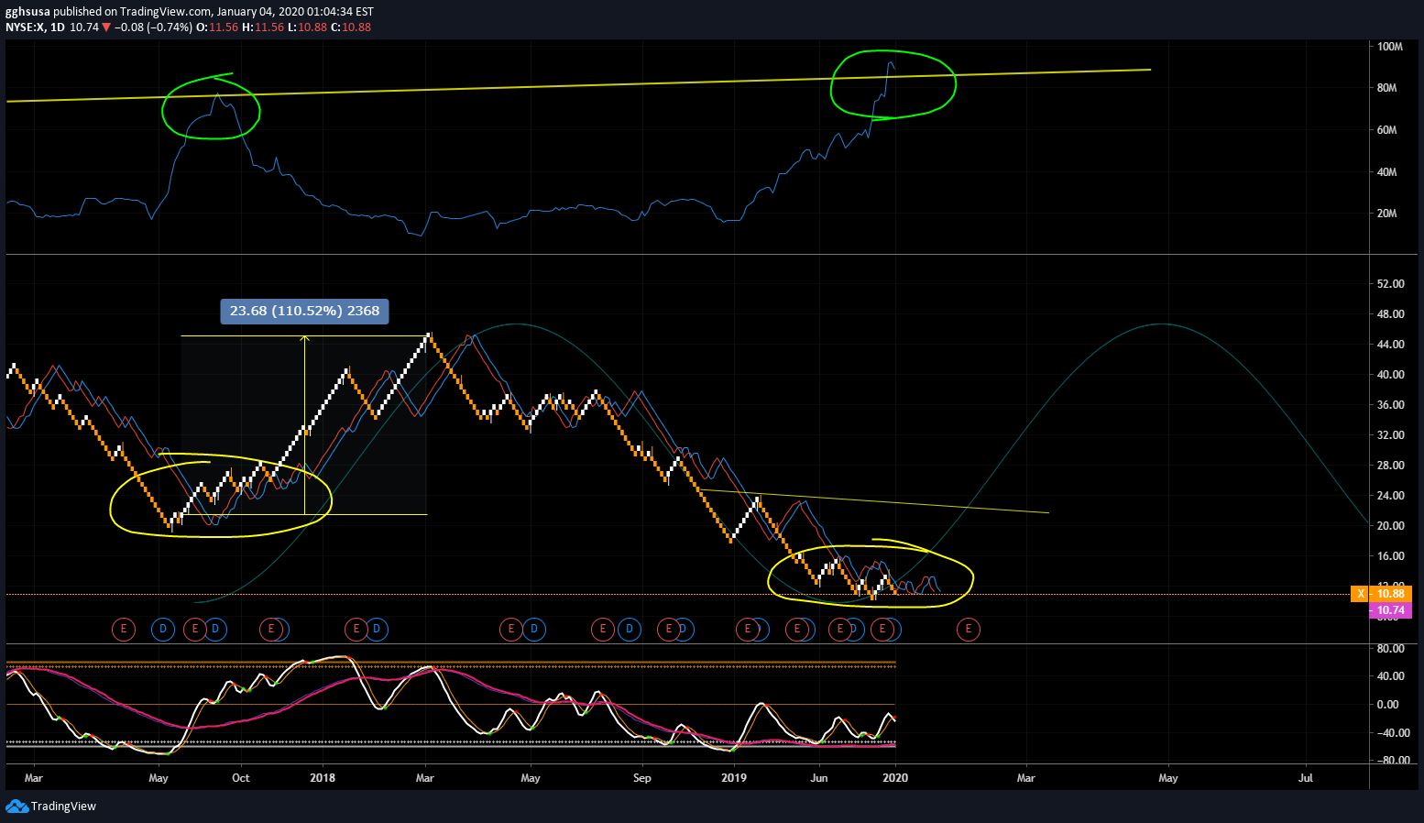Click the Jul label on time axis
1424x823 pixels.
(x=1306, y=778)
